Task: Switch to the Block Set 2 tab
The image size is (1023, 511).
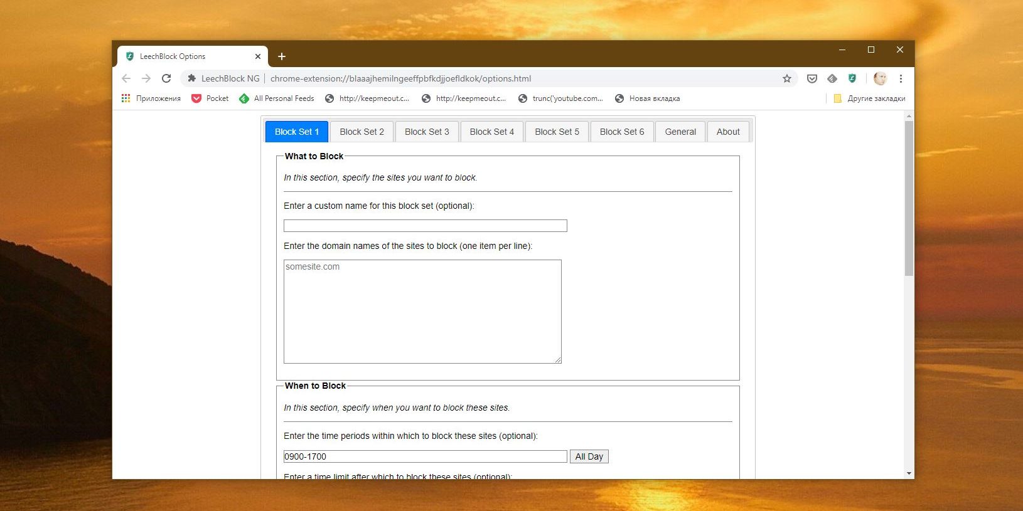Action: click(x=362, y=132)
